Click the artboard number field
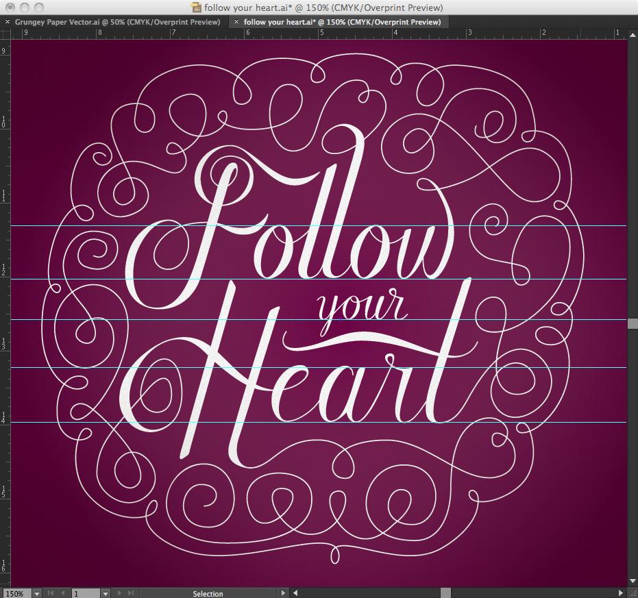Viewport: 638px width, 598px height. click(86, 593)
